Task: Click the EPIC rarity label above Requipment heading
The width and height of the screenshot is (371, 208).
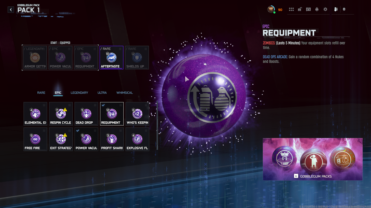Action: 266,27
